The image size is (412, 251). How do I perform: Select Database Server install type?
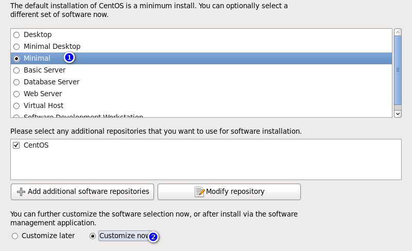tap(16, 82)
